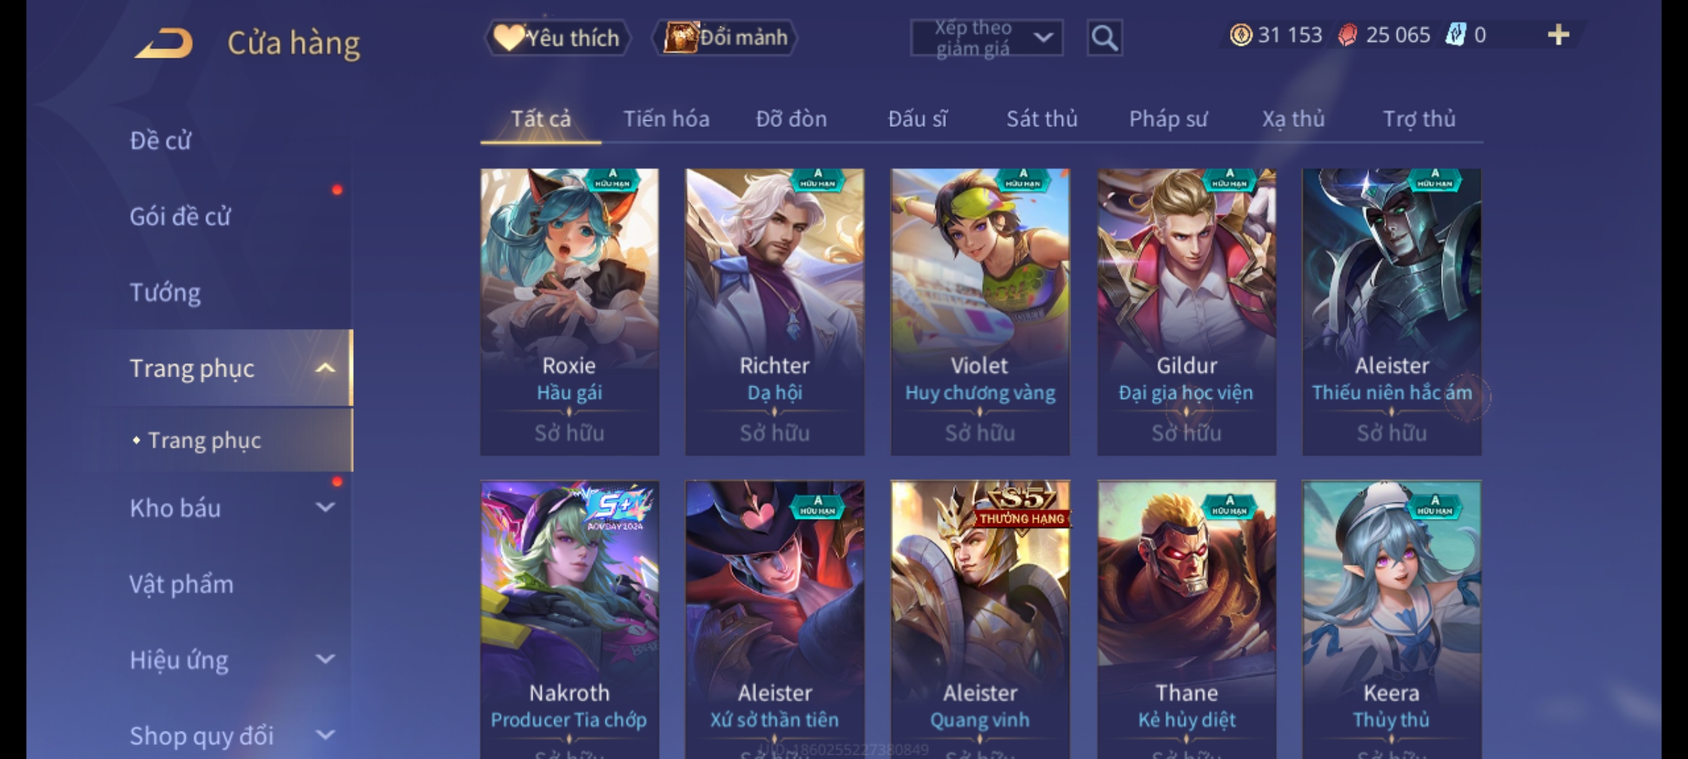Screen dimensions: 1688x759
Task: Switch to the Tiến hóa tab
Action: 666,119
